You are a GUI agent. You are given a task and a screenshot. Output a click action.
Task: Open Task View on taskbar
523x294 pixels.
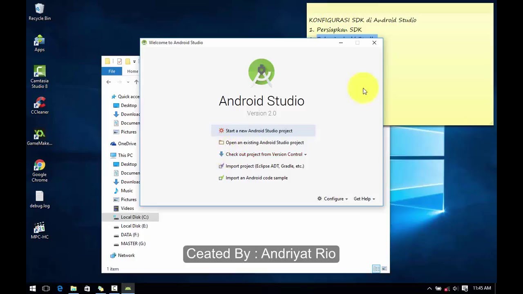click(46, 288)
